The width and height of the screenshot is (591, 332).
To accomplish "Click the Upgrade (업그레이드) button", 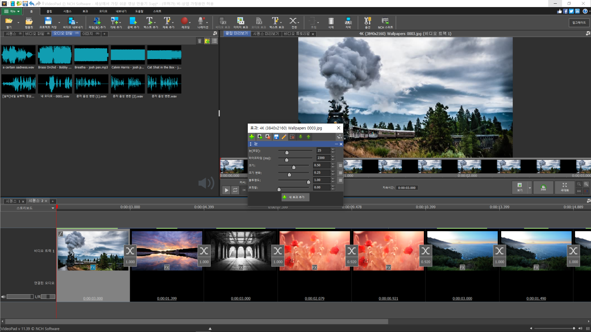I will tap(579, 22).
